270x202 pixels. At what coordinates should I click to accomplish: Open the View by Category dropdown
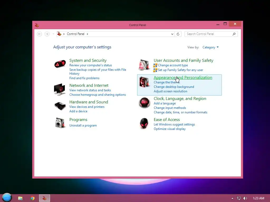pos(210,47)
